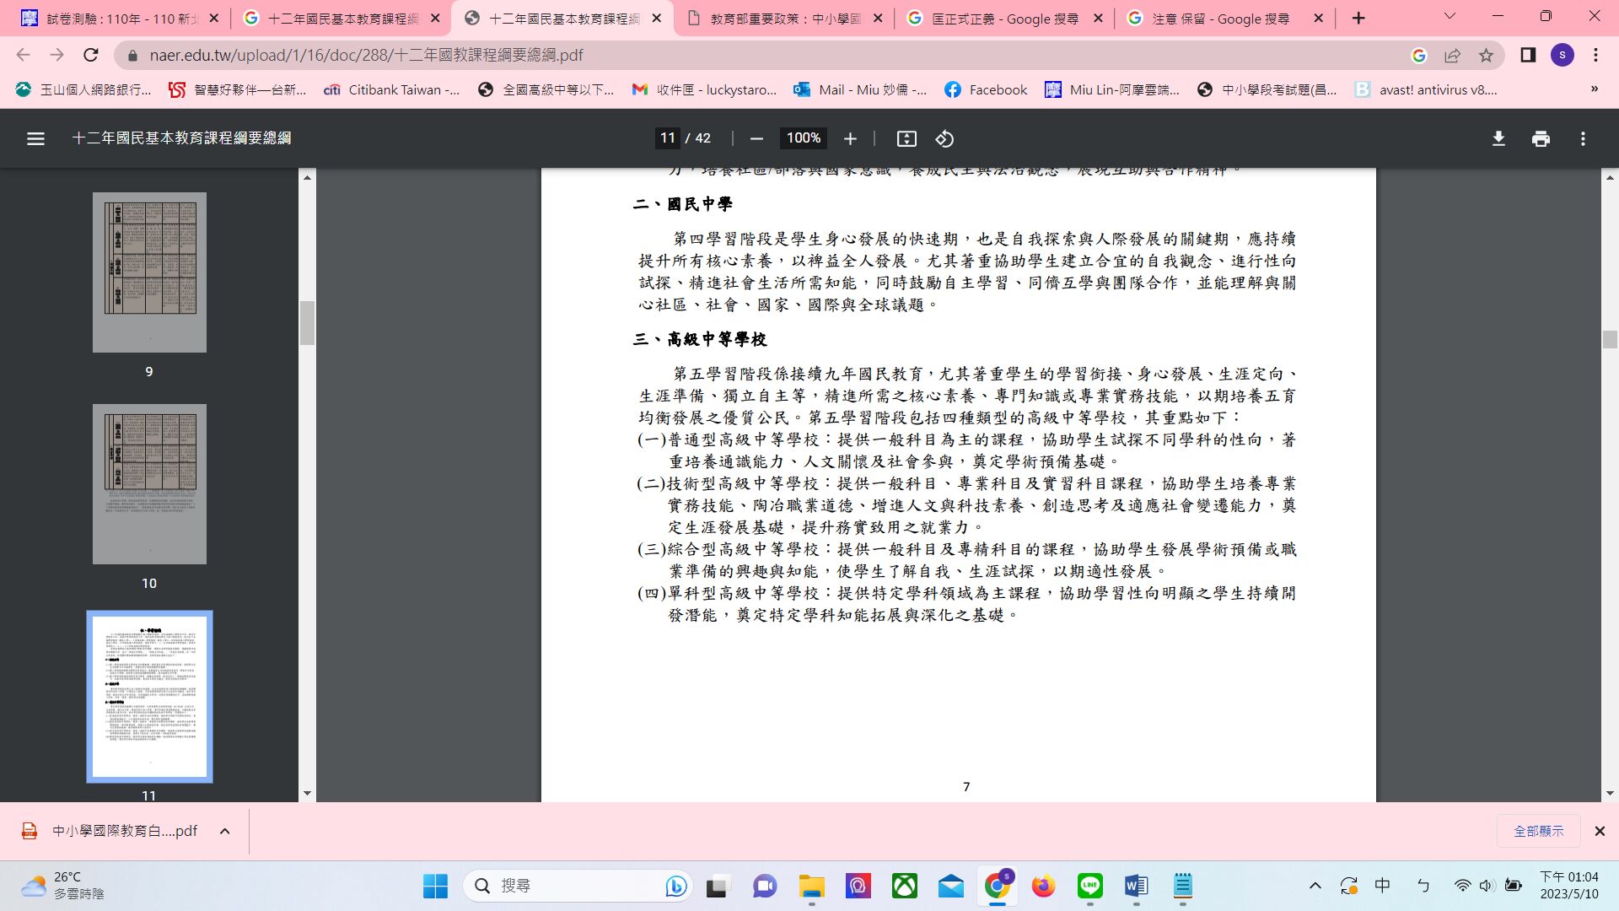Screen dimensions: 1619x911
Task: Click the Windows taskbar search box
Action: (x=579, y=886)
